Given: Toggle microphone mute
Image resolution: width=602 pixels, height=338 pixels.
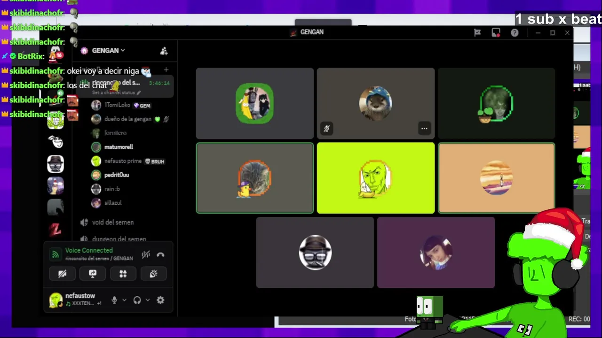Looking at the screenshot, I should click(x=114, y=300).
